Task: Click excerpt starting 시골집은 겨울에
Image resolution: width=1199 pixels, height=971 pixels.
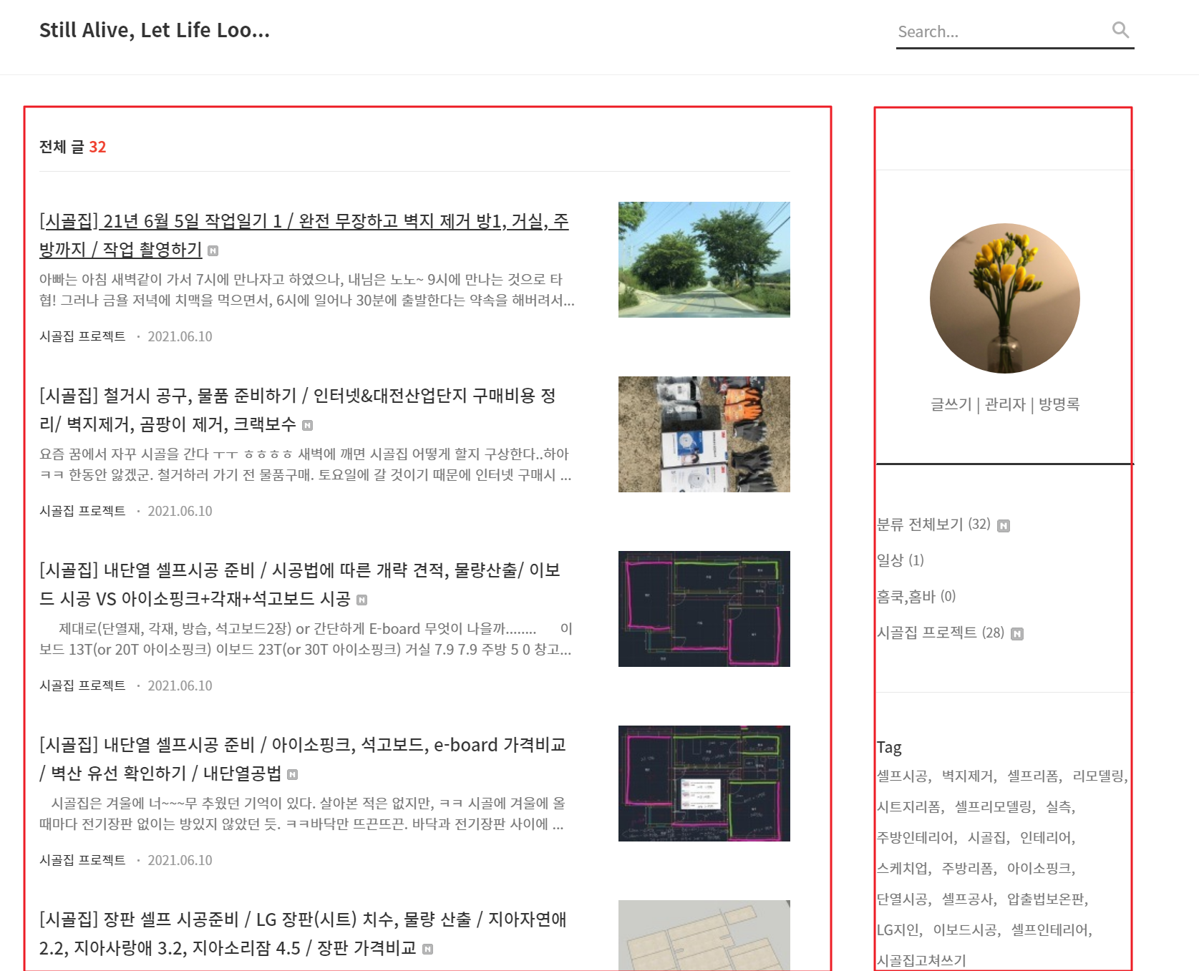Action: pos(302,814)
